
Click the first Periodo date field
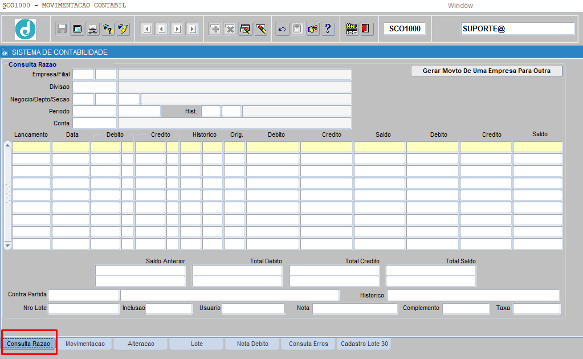[95, 111]
